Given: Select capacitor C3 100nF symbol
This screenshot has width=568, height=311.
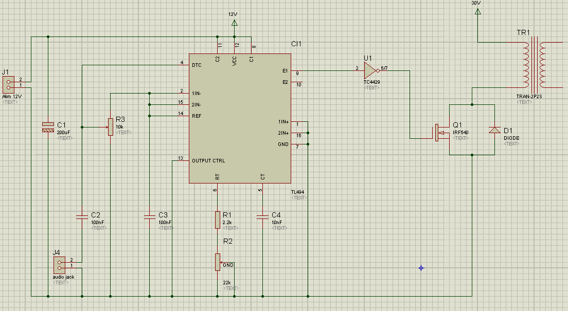Looking at the screenshot, I should [149, 217].
